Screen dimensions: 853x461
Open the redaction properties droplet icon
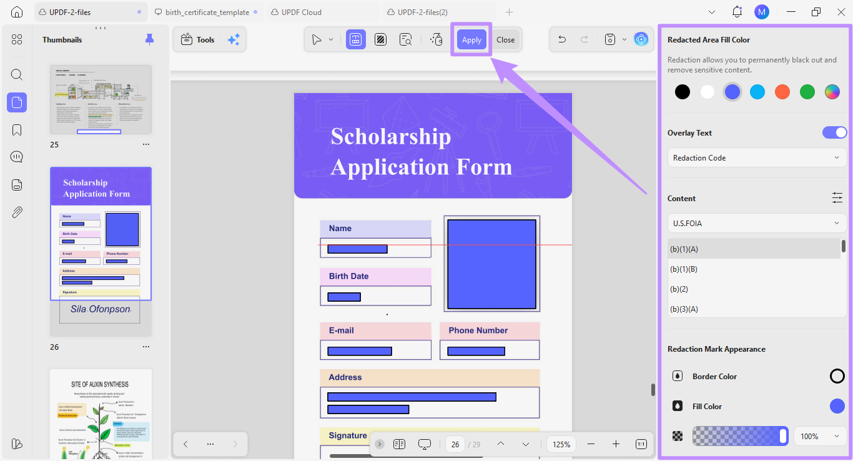[436, 39]
